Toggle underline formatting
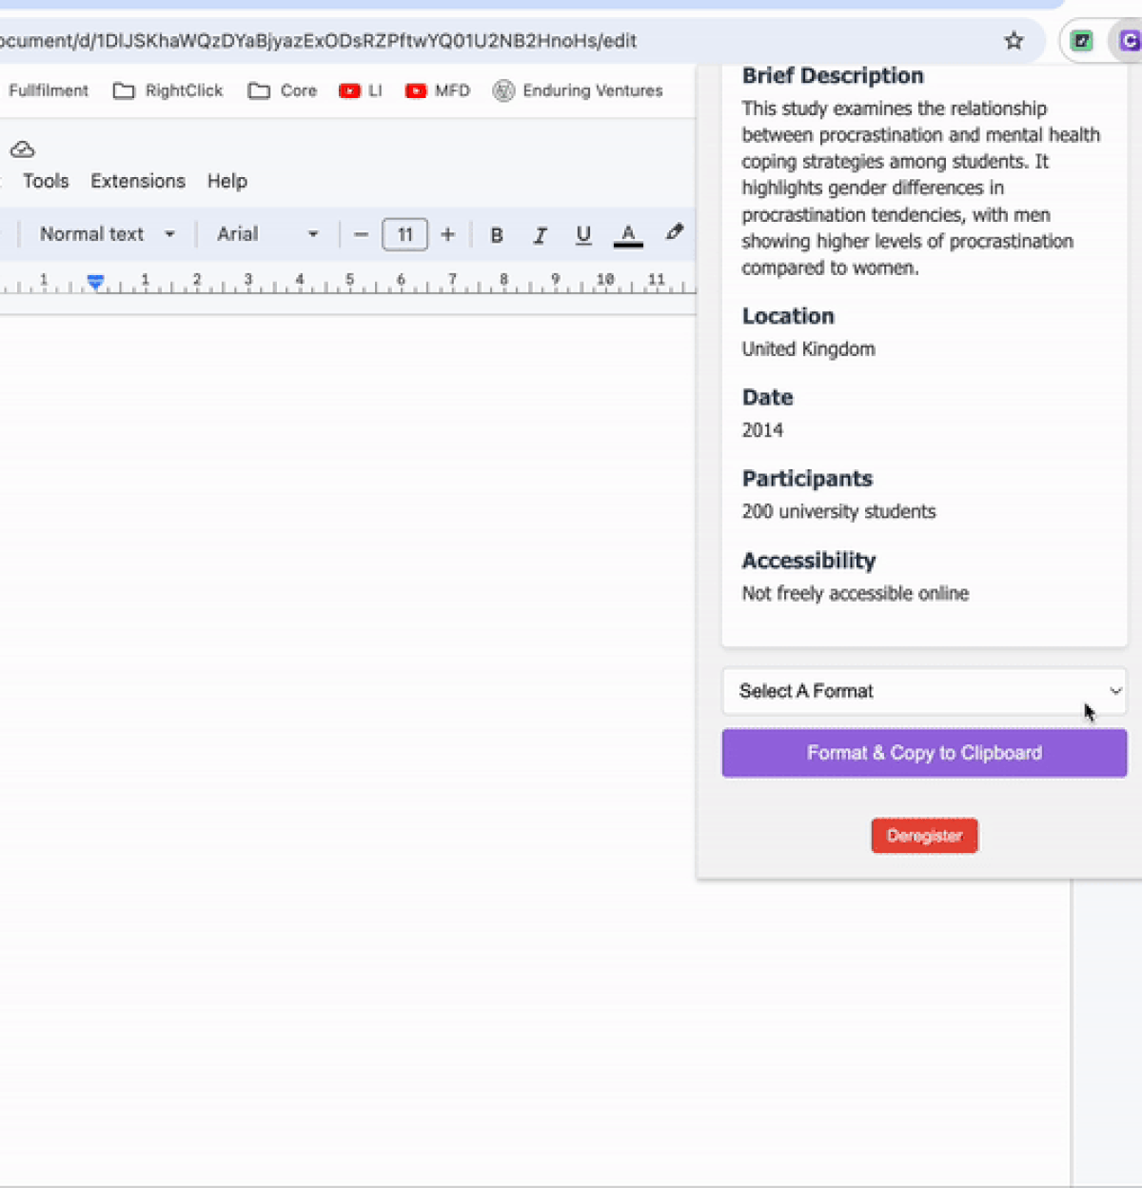The image size is (1142, 1188). click(583, 235)
